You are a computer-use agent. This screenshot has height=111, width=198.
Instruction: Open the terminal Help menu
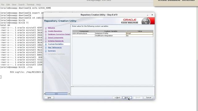point(38,5)
